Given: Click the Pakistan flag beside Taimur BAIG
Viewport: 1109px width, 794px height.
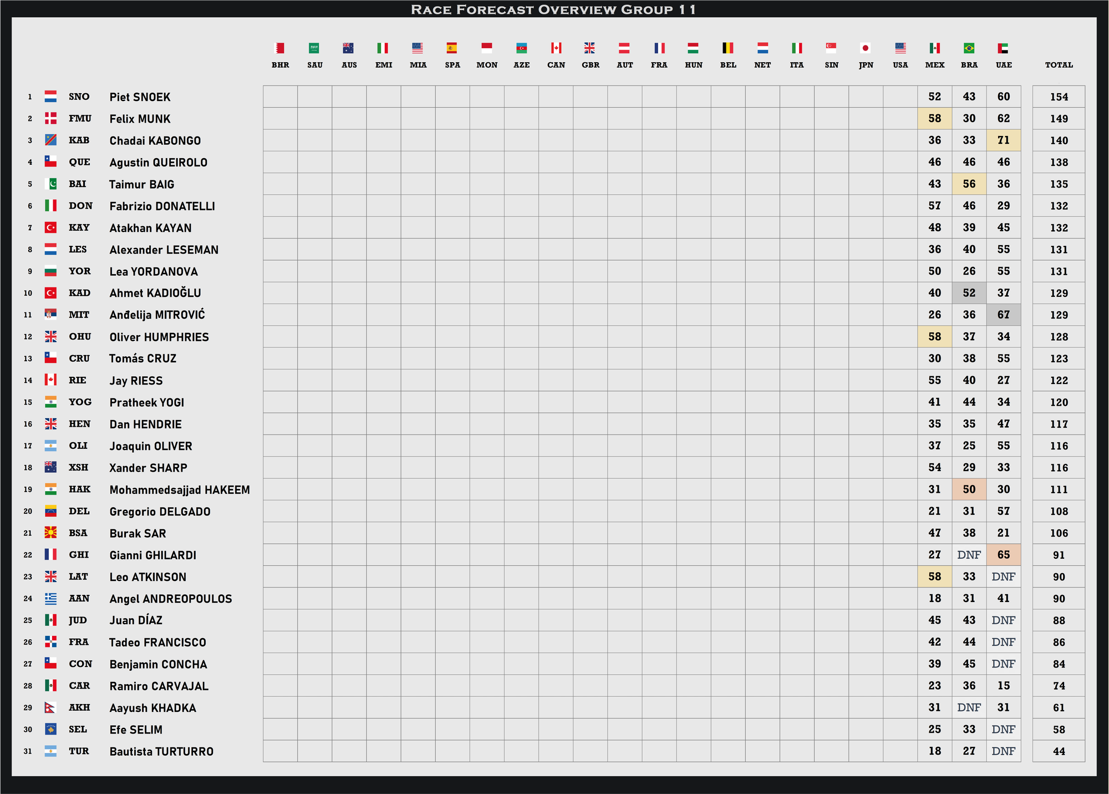Looking at the screenshot, I should (50, 184).
